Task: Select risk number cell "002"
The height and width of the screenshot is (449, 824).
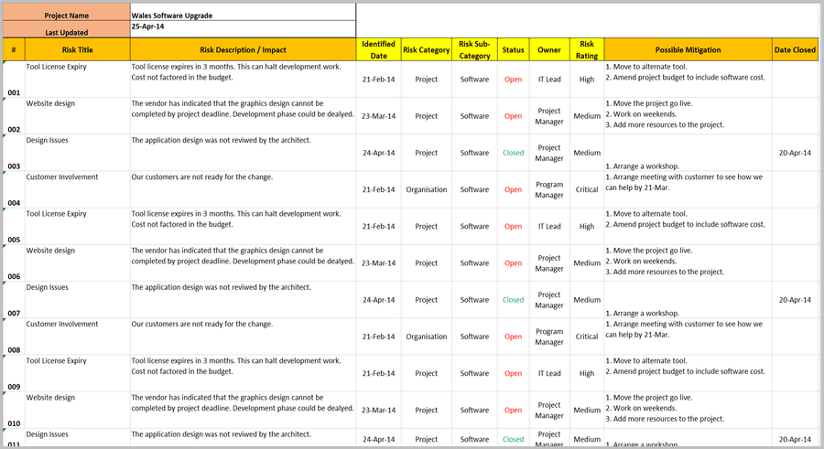Action: (x=14, y=116)
